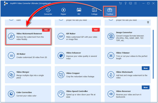Close the AnyMP4 window

tap(153, 3)
